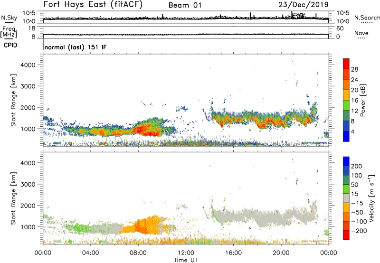380x263 pixels.
Task: Select the green 15–50 Velocity color segment
Action: click(x=346, y=189)
